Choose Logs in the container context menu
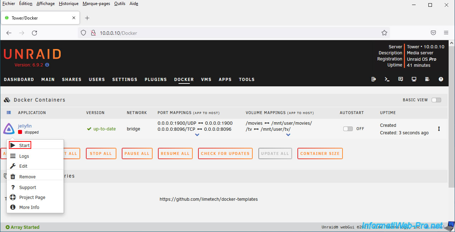This screenshot has width=455, height=232. tap(24, 156)
